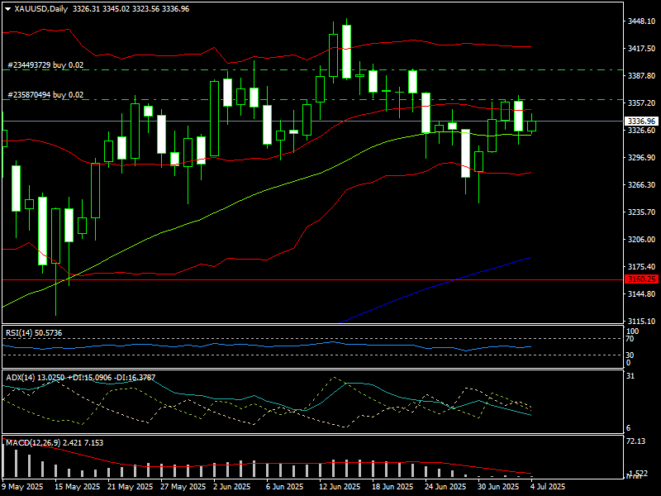Click the triangle arrow beside XAUUSD,Daily

pos(7,9)
